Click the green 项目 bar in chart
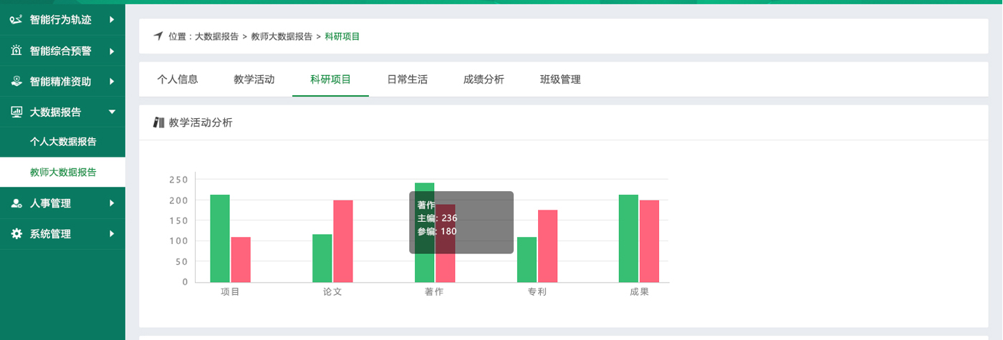1003x340 pixels. [x=220, y=238]
